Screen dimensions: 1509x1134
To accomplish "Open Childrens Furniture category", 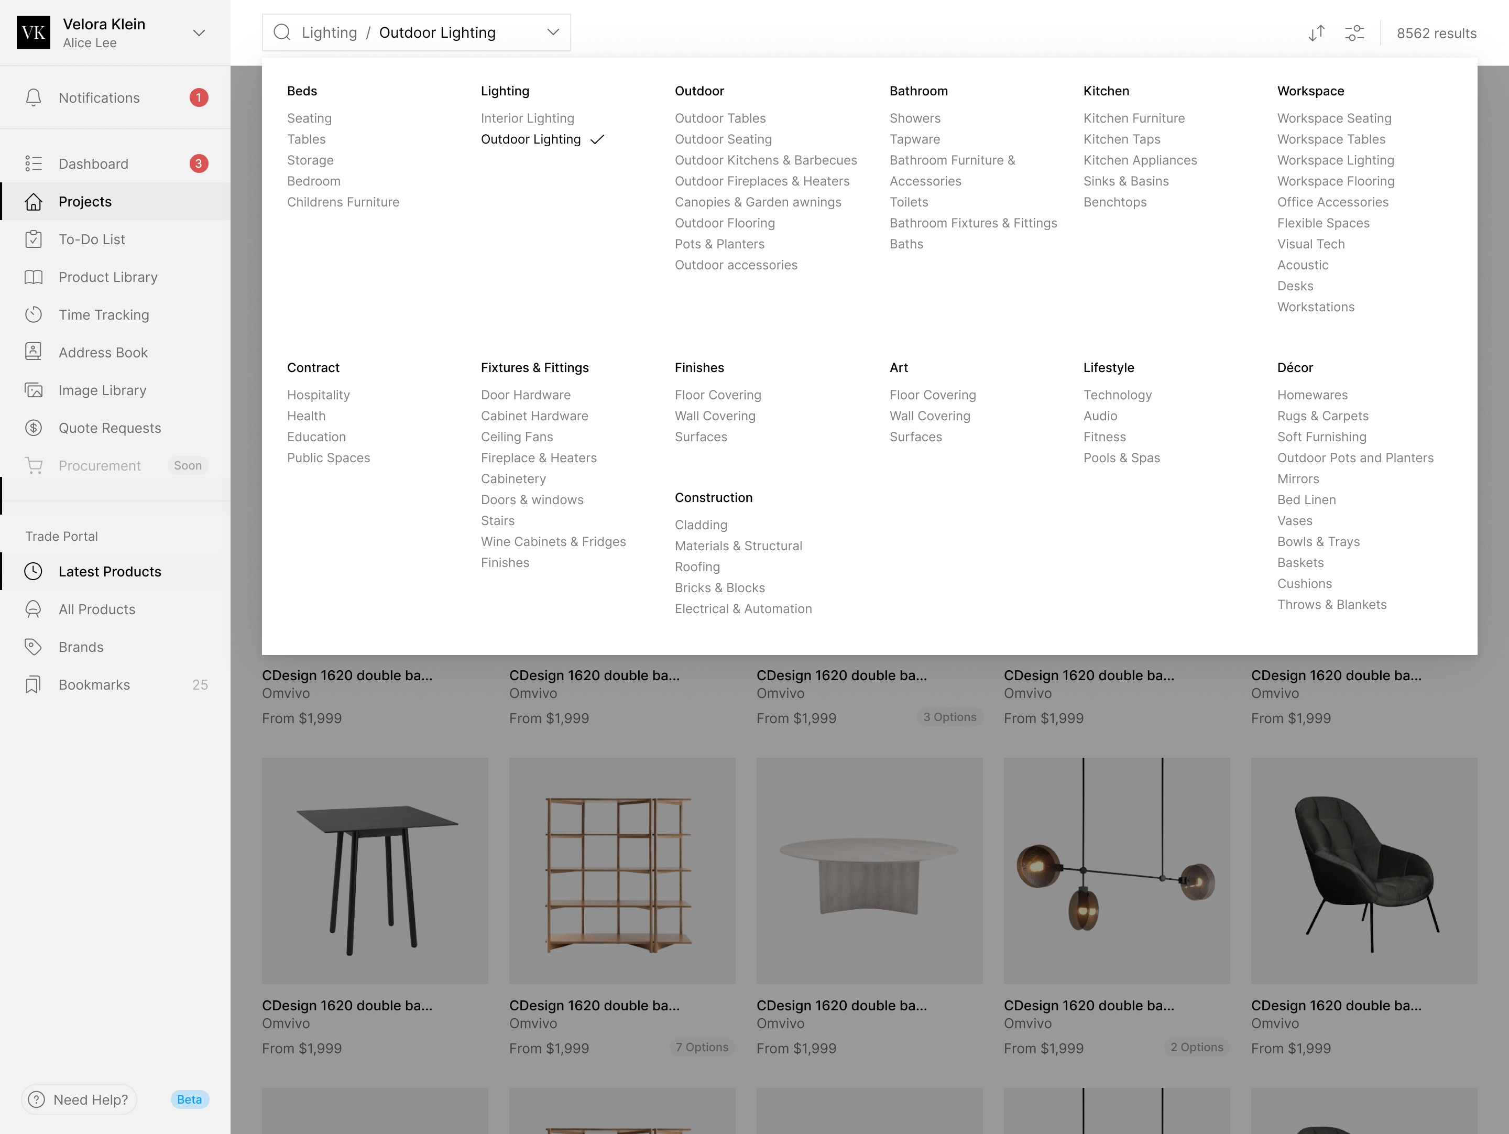I will [343, 202].
